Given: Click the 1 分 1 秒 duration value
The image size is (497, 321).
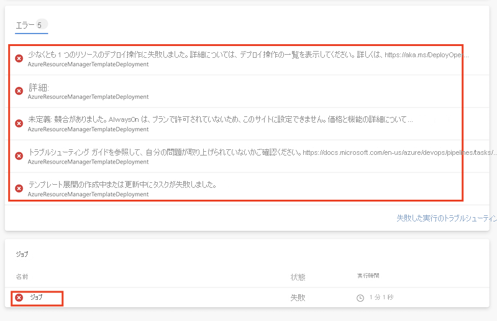Looking at the screenshot, I should tap(381, 297).
